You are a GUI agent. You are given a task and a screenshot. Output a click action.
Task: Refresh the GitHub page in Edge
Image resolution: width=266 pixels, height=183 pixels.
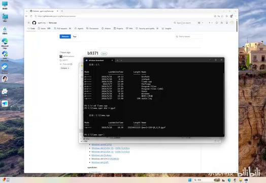[31, 16]
